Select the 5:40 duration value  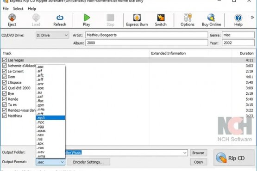pyautogui.click(x=249, y=99)
